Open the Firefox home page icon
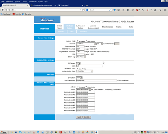This screenshot has width=168, height=134. coord(128,10)
